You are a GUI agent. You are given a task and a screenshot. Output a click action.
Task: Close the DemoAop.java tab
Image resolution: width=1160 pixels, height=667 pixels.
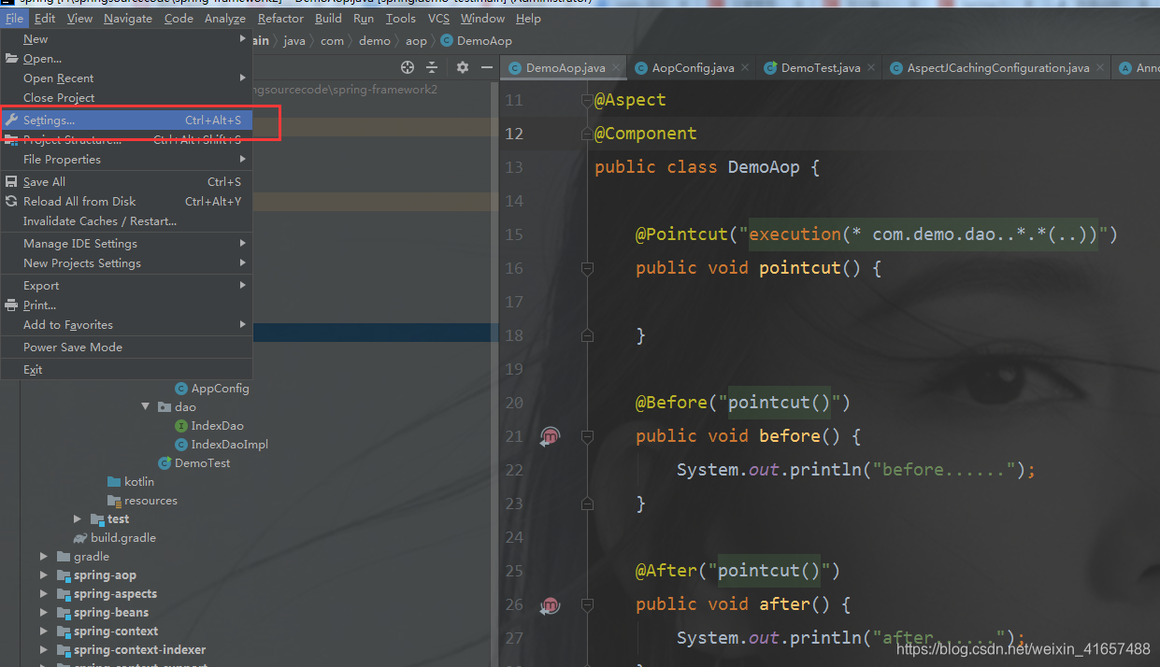point(615,67)
